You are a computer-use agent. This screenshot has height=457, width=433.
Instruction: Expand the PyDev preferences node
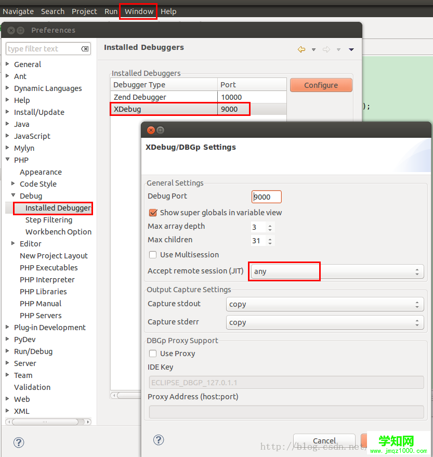click(x=8, y=339)
